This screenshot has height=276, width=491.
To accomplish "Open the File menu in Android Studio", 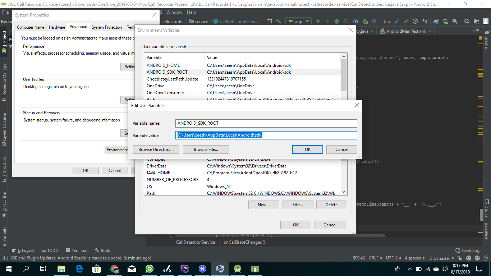I will click(5, 12).
